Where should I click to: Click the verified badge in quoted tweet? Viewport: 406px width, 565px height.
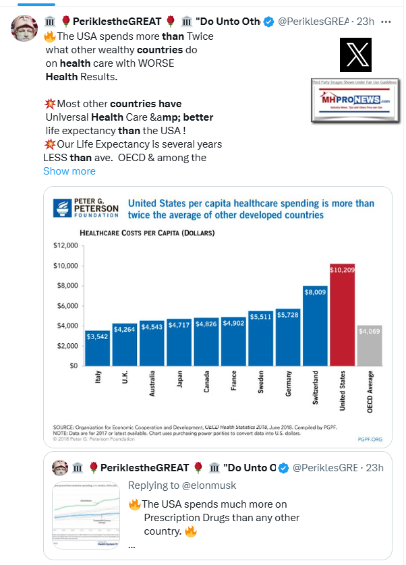pos(284,467)
